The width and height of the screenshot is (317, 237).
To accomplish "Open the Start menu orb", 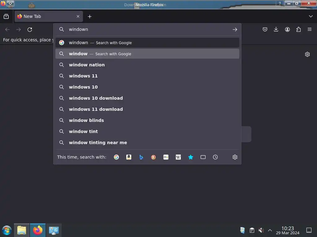I will (7, 230).
